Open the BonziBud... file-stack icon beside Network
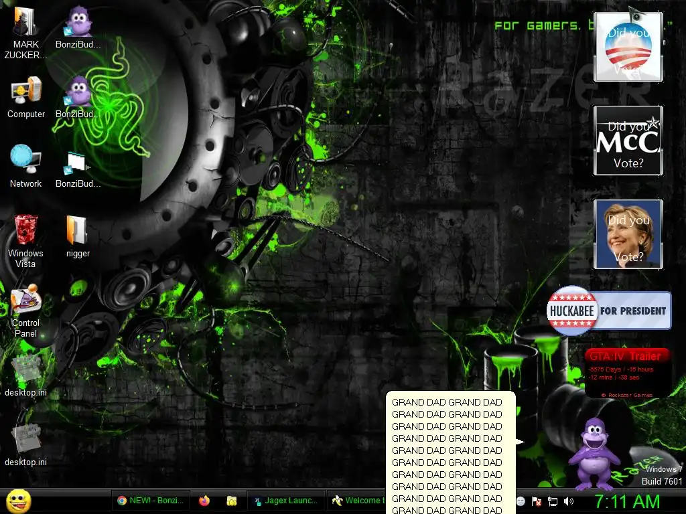686x514 pixels. point(78,169)
